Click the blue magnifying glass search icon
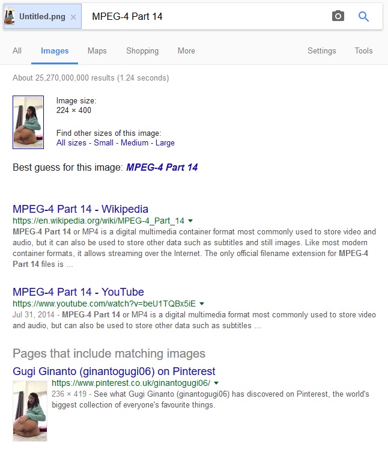This screenshot has width=388, height=455. (x=363, y=17)
